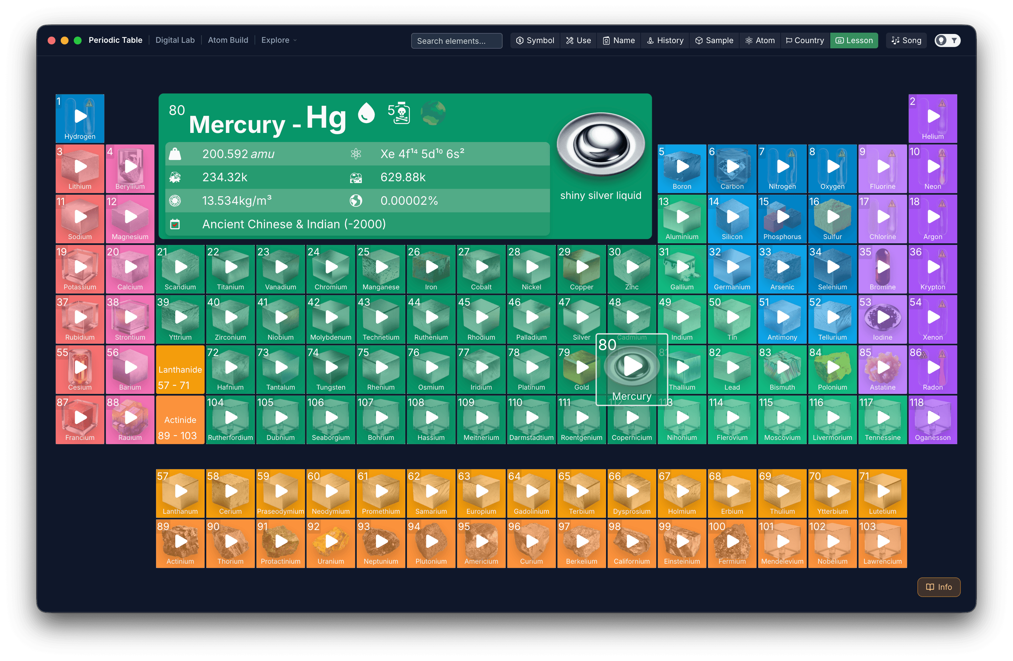Expand the Explore dropdown menu
The image size is (1013, 661).
tap(279, 40)
